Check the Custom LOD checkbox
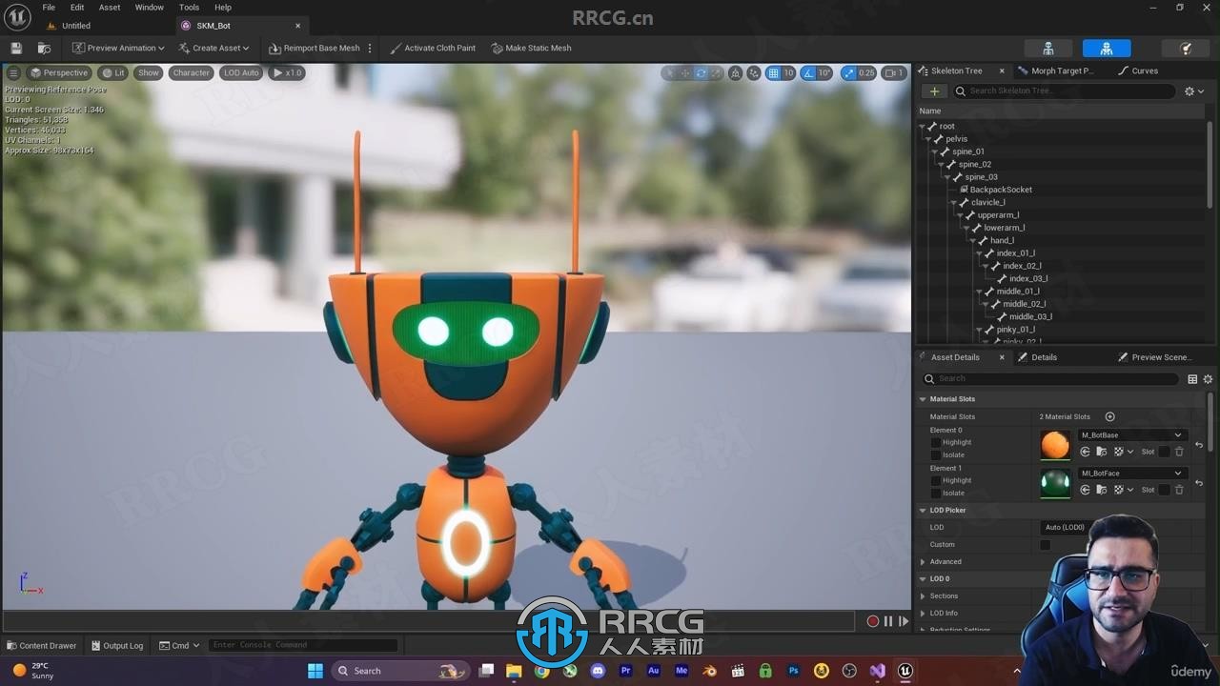Image resolution: width=1220 pixels, height=686 pixels. click(x=1045, y=545)
